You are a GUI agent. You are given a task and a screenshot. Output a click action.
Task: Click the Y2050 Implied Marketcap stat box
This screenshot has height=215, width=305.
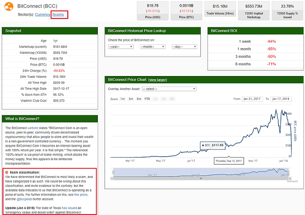254,11
